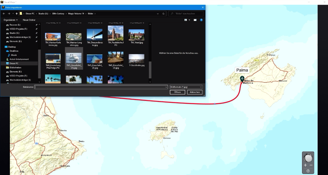Cancel the import with Abbrechen
The image size is (328, 175).
[195, 92]
